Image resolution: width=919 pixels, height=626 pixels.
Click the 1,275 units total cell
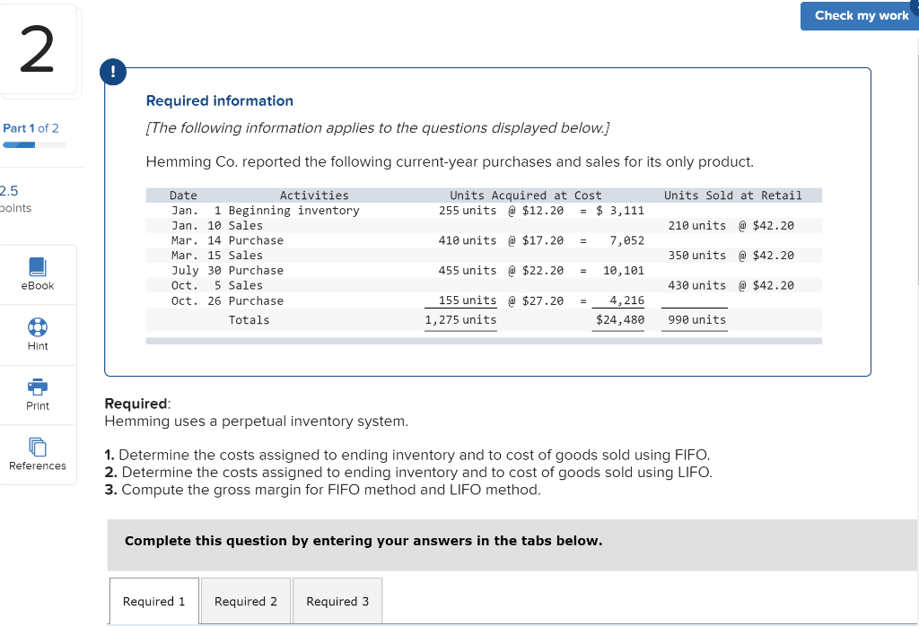tap(460, 319)
